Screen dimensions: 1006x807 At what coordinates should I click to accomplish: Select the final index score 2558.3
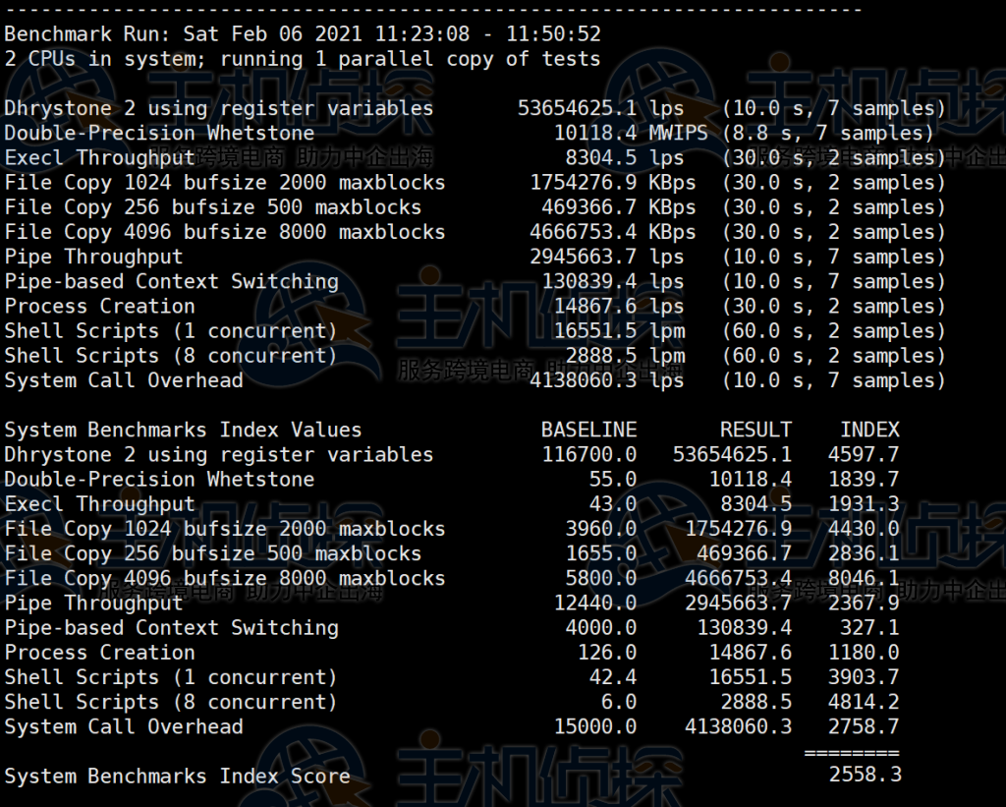click(x=865, y=775)
